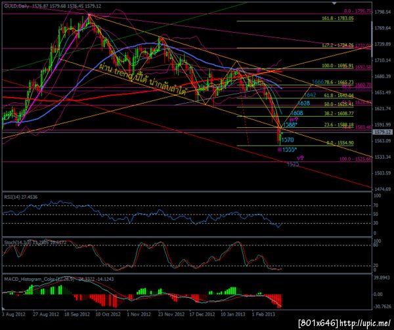Select the Fibonacci label 0.0 - 1554.90
Image resolution: width=394 pixels, height=330 pixels.
click(340, 143)
